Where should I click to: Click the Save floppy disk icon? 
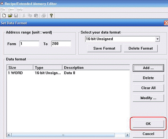point(16,16)
